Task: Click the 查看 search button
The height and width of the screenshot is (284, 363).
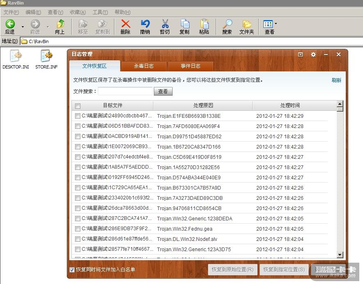Action: pyautogui.click(x=163, y=91)
